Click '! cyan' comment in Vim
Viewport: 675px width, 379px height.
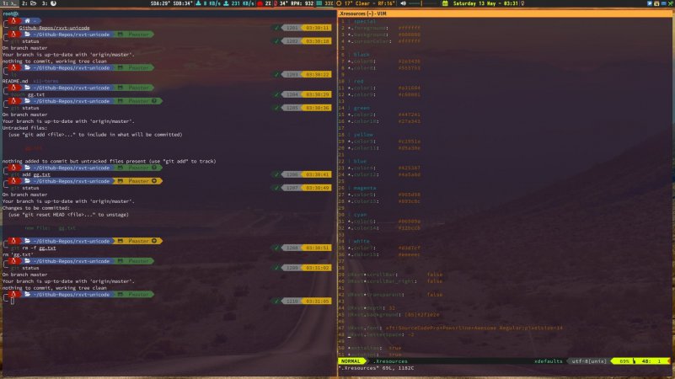[357, 214]
